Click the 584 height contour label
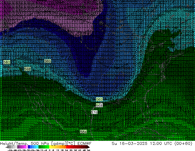The width and height of the screenshot is (195, 151). click(x=83, y=132)
